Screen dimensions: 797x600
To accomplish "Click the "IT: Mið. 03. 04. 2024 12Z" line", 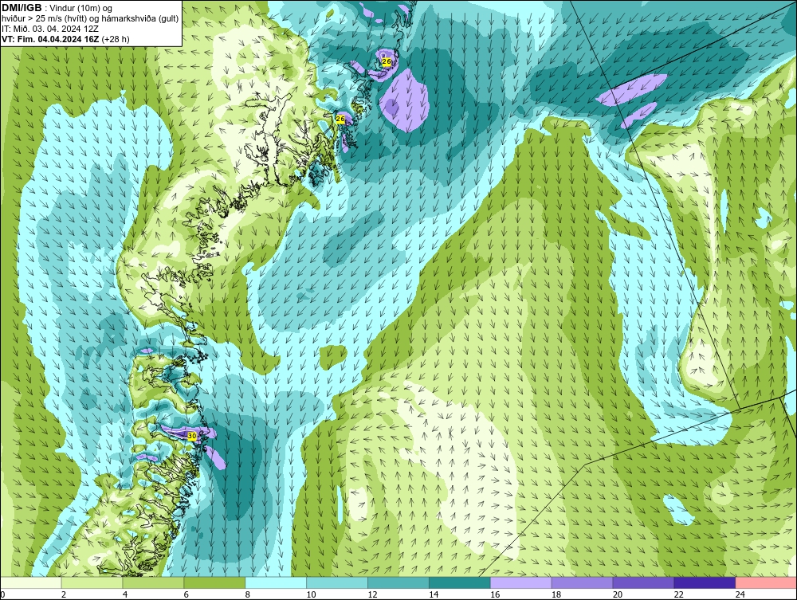I will pyautogui.click(x=49, y=29).
